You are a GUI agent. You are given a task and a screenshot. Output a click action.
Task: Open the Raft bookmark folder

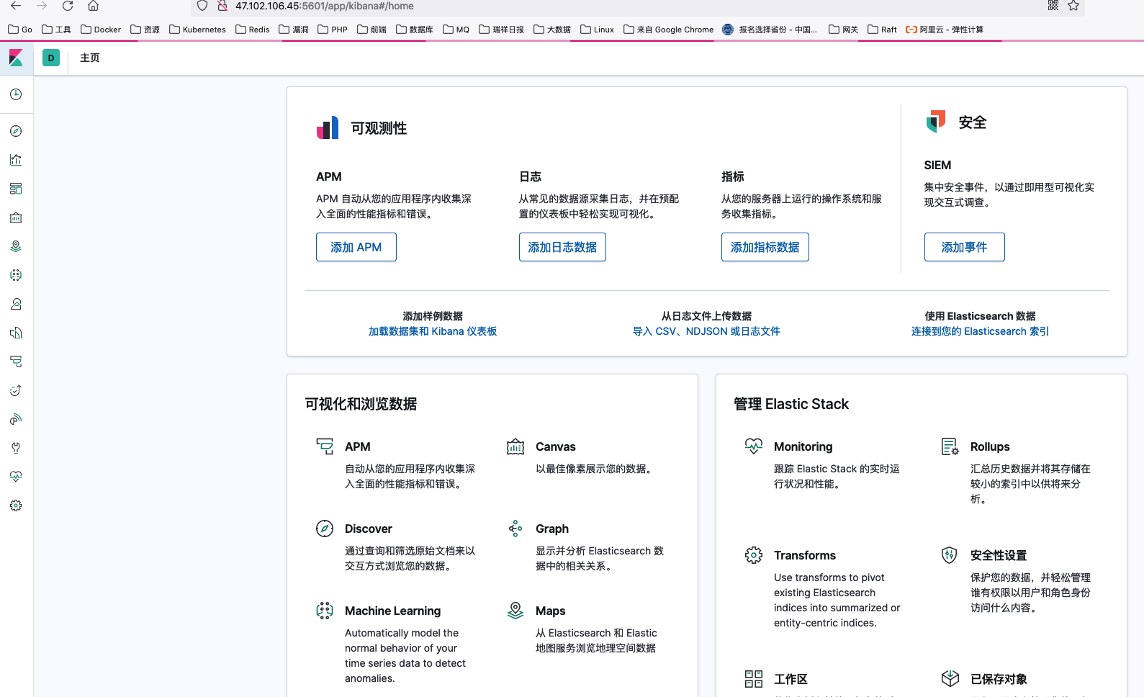(x=882, y=30)
